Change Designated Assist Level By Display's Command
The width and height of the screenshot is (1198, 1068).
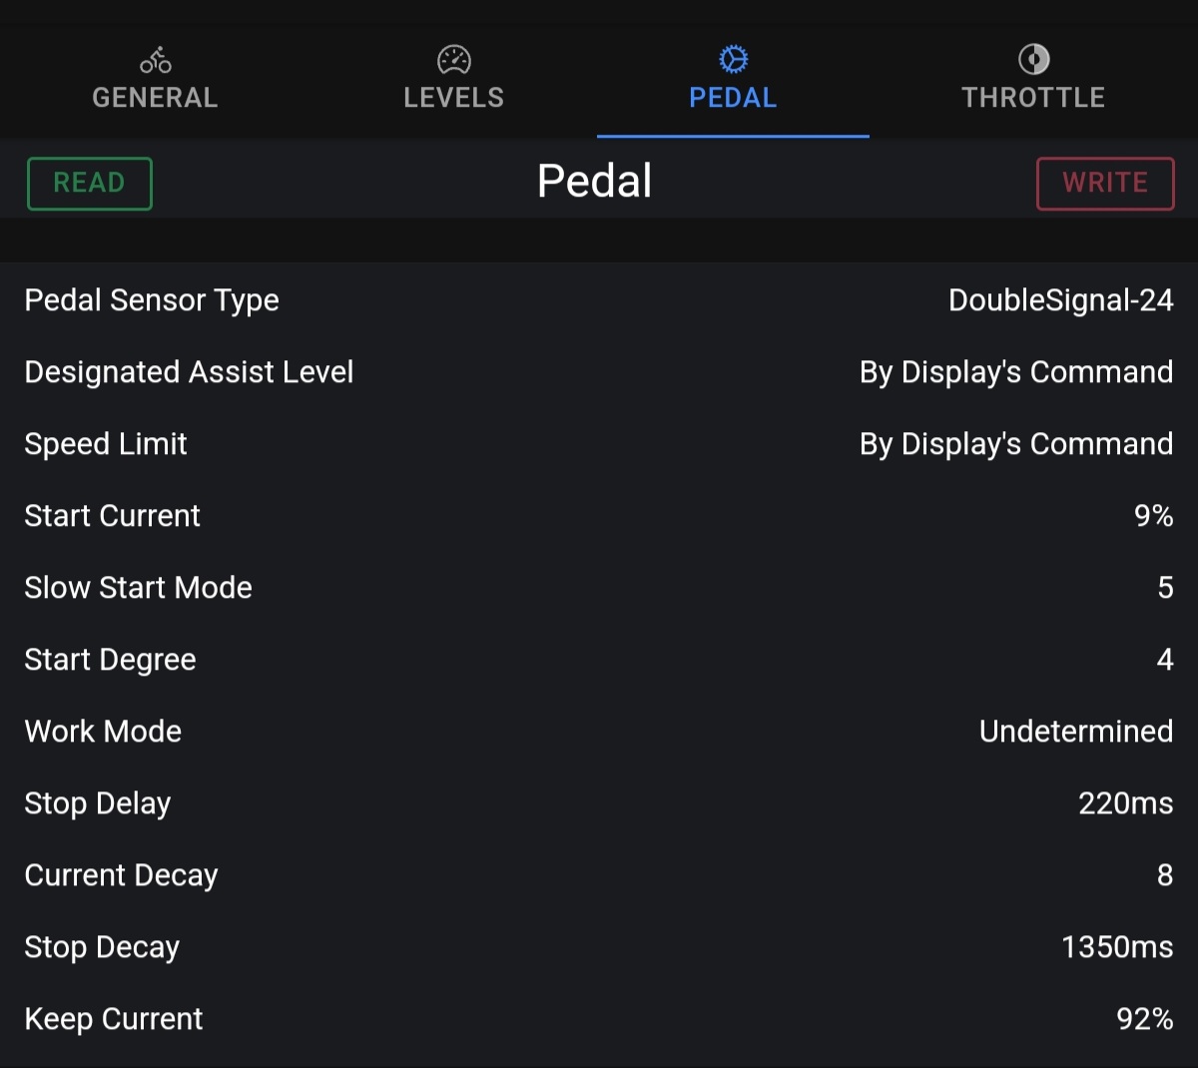click(1015, 372)
